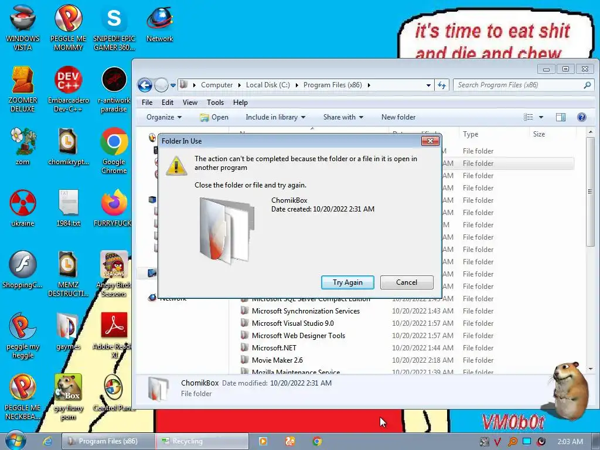
Task: Expand the Program Files (x86) breadcrumb arrow
Action: [x=369, y=85]
